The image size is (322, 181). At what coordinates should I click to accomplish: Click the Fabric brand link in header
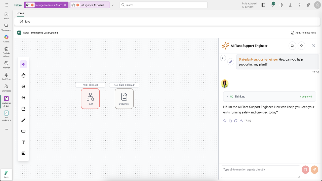18,5
